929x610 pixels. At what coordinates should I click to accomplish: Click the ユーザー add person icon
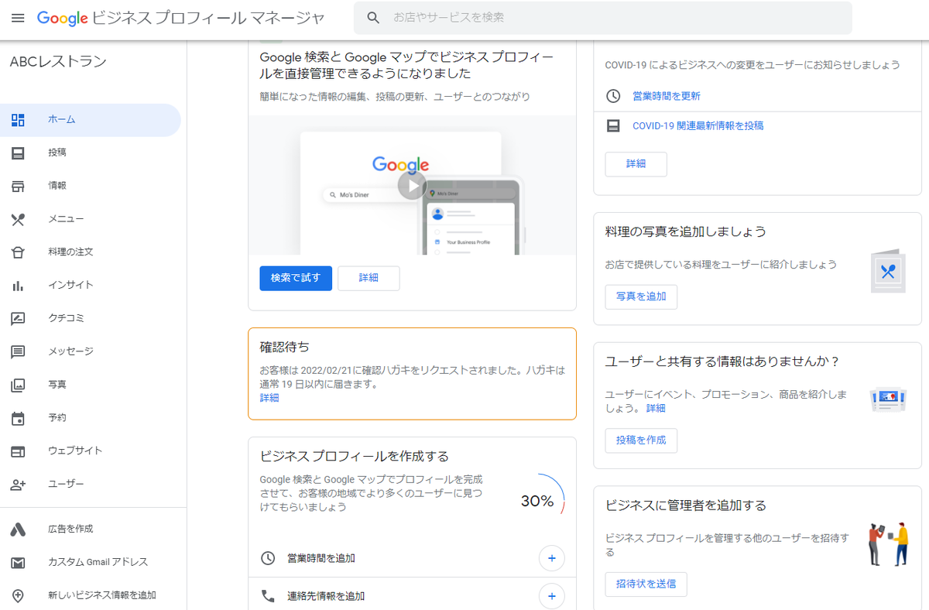click(x=18, y=485)
